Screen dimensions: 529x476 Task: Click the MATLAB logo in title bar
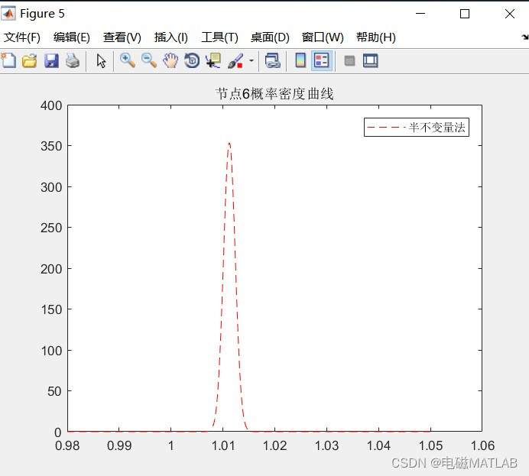(x=8, y=14)
